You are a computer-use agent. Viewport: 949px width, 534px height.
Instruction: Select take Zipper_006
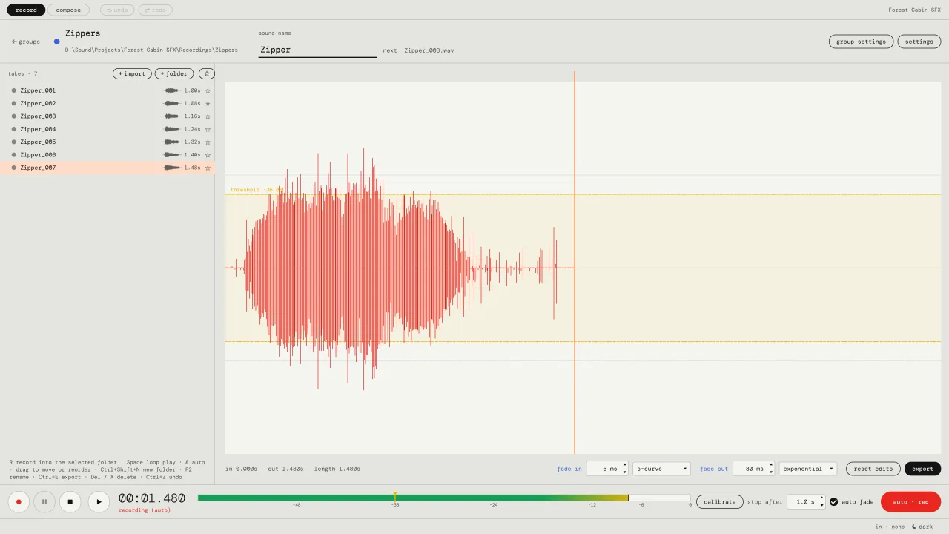pyautogui.click(x=108, y=155)
